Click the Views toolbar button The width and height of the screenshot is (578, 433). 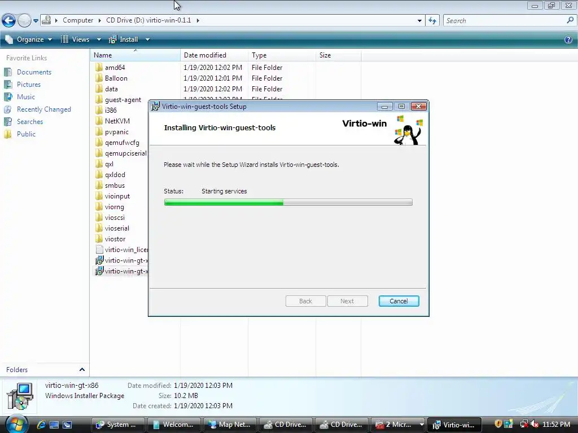tap(75, 39)
